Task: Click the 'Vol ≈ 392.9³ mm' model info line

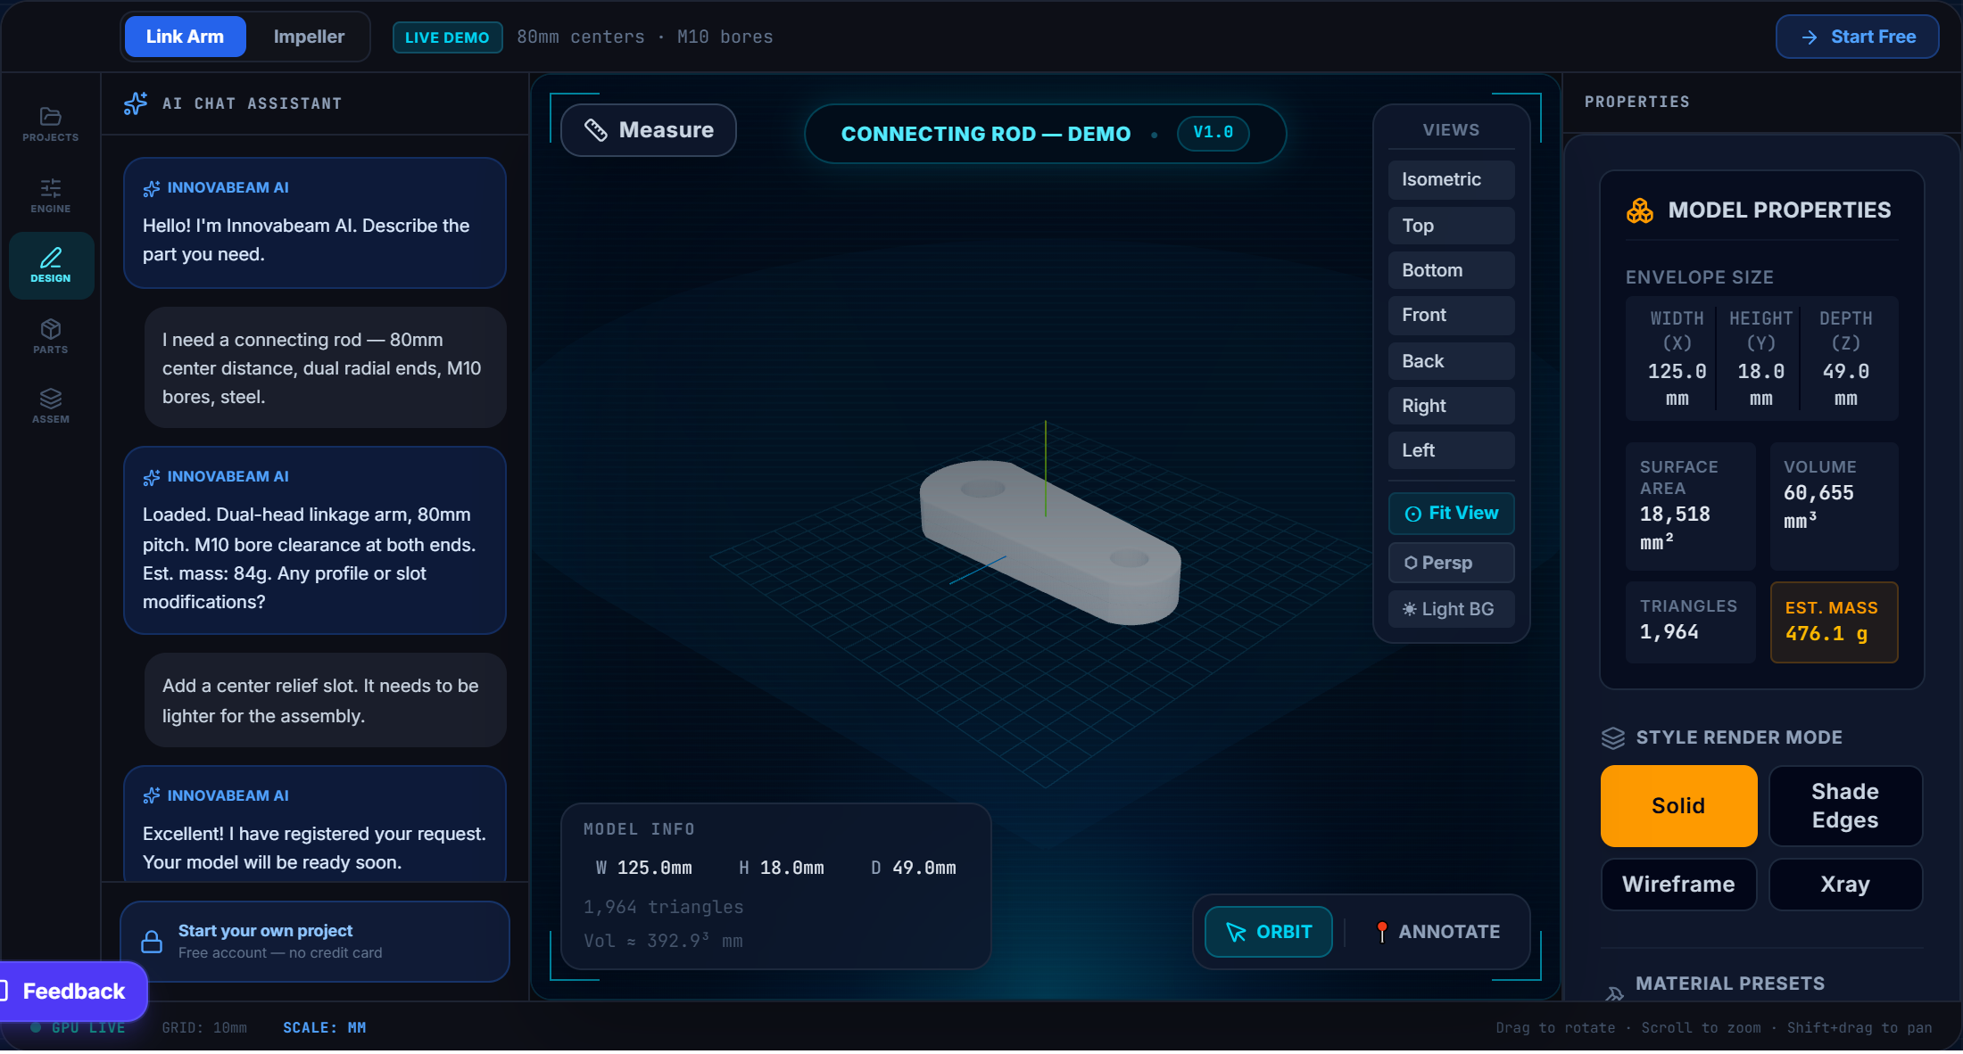Action: (x=663, y=941)
